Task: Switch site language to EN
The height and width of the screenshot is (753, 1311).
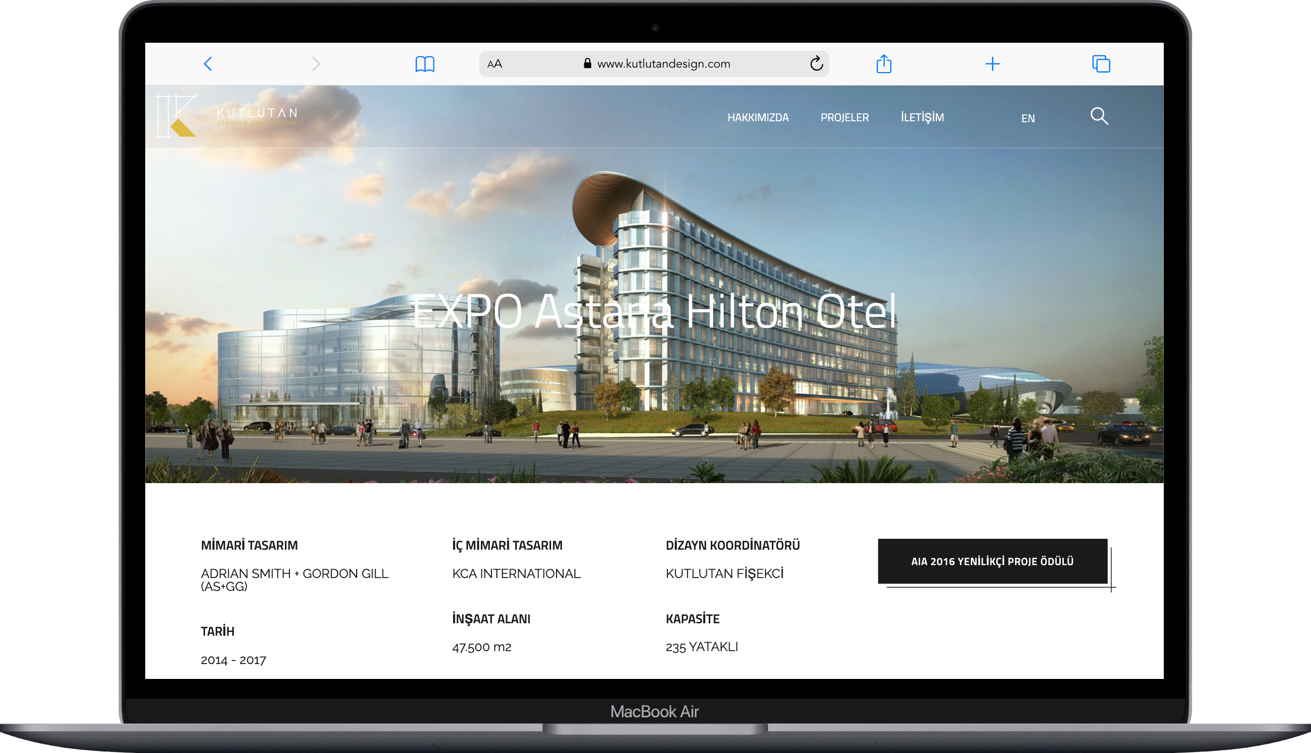Action: pos(1028,118)
